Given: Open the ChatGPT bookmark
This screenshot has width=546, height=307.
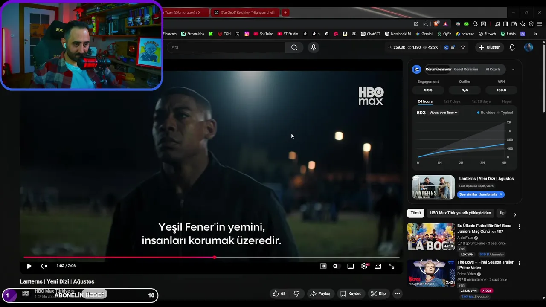Looking at the screenshot, I should coord(370,34).
